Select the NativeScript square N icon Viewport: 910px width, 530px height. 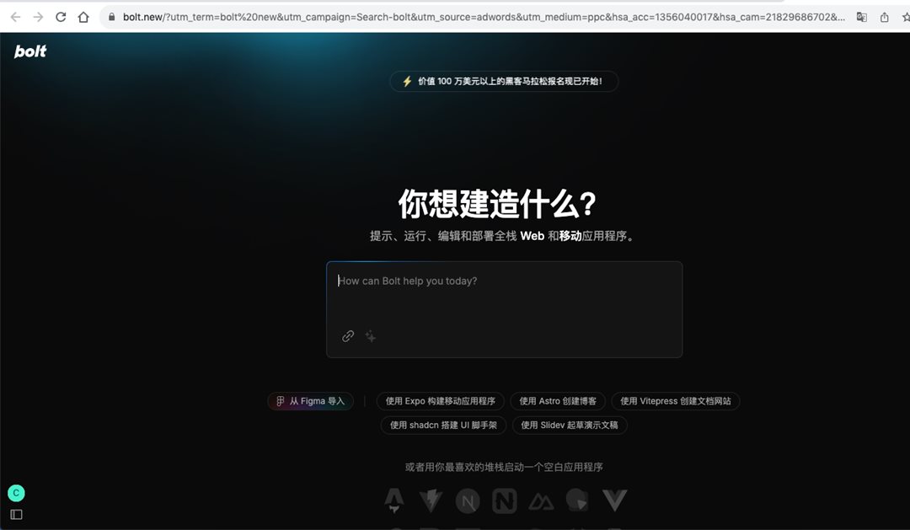505,501
